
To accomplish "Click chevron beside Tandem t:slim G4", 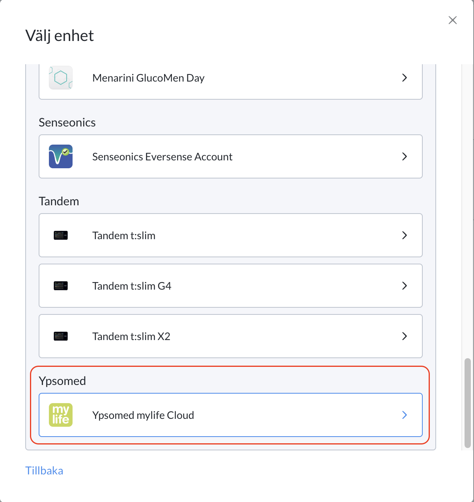I will (405, 286).
